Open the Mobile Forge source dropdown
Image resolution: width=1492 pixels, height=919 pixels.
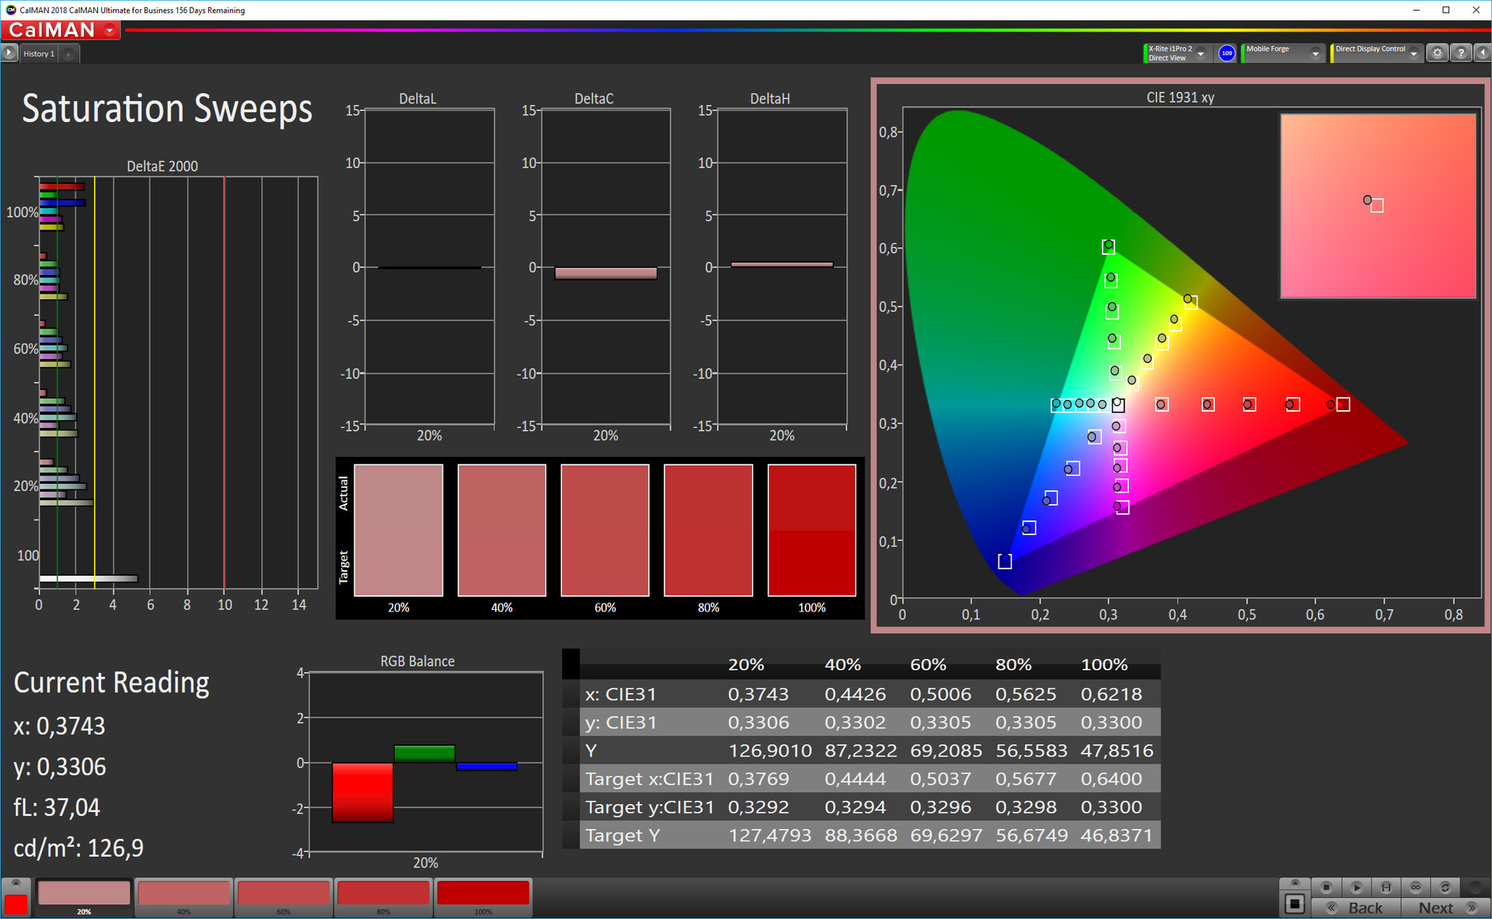1315,54
